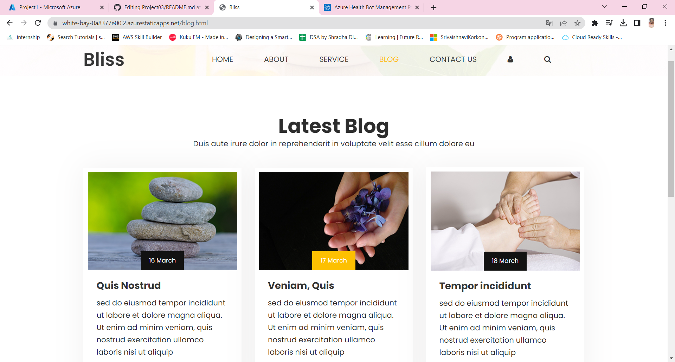Open the Chrome extensions puzzle icon
675x362 pixels.
pos(595,23)
